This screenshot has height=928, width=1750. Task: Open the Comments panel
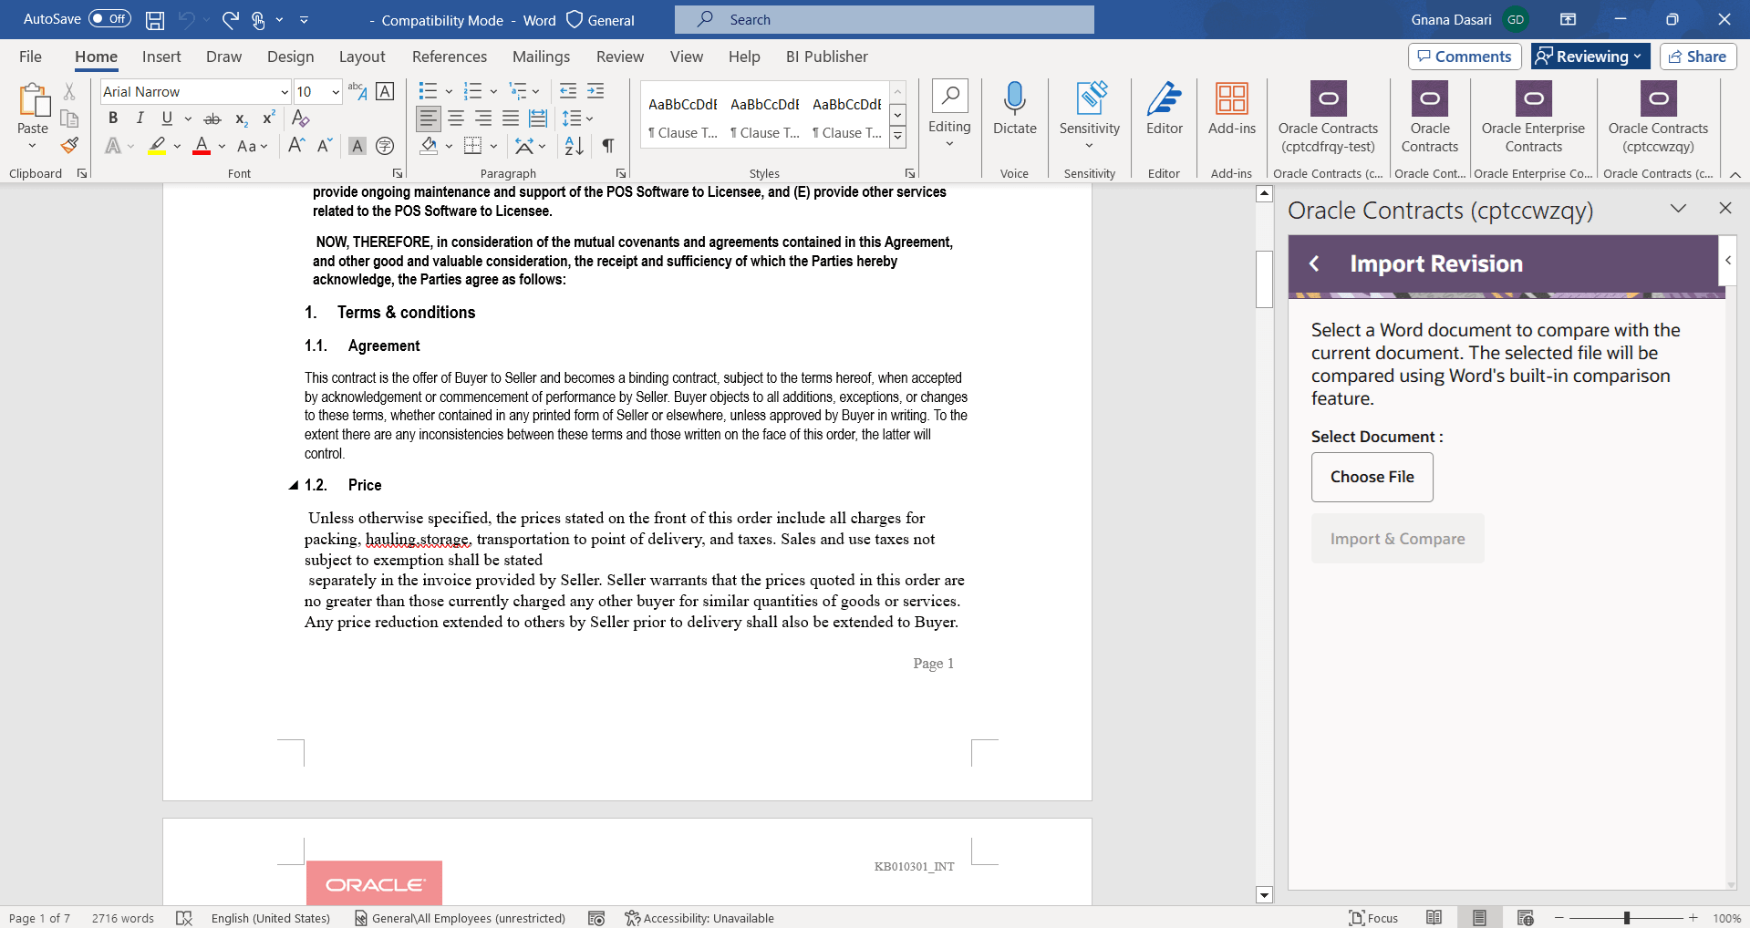click(1464, 56)
